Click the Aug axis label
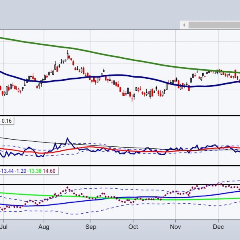The image size is (240, 240). tap(44, 227)
